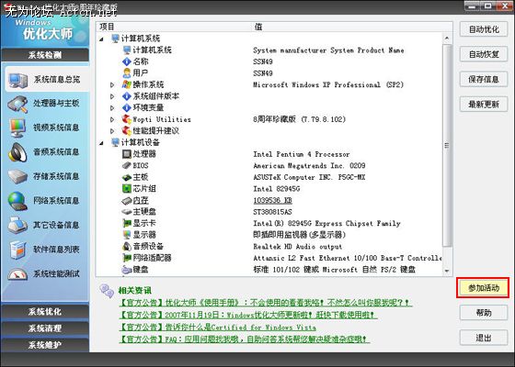Select the Intel Pentium 4 Processor value
515x367 pixels.
(302, 154)
